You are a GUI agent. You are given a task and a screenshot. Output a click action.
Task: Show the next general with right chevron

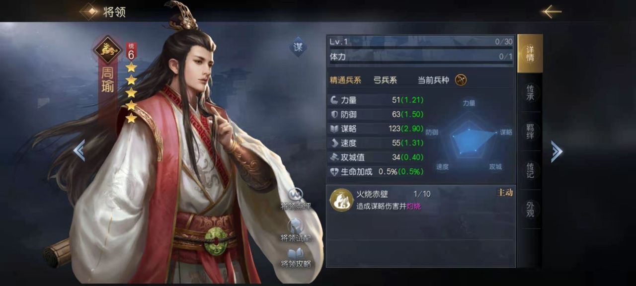point(556,151)
